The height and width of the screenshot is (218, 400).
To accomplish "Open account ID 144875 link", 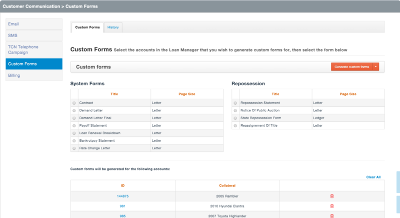I will coord(122,196).
